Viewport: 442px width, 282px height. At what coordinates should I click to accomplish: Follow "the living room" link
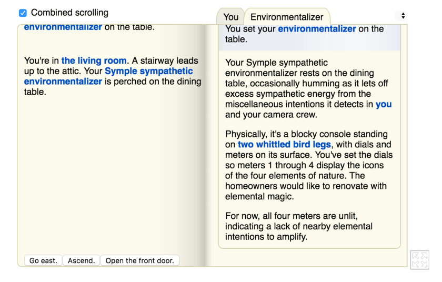tap(94, 61)
